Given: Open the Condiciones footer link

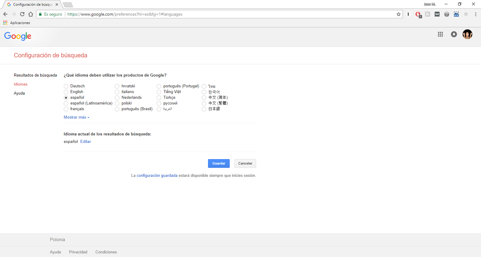Looking at the screenshot, I should [x=106, y=252].
